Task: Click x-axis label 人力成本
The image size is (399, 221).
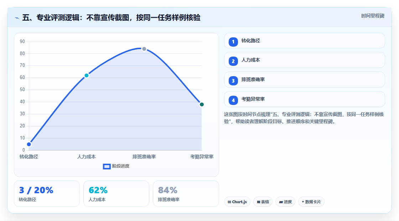Action: click(x=87, y=157)
